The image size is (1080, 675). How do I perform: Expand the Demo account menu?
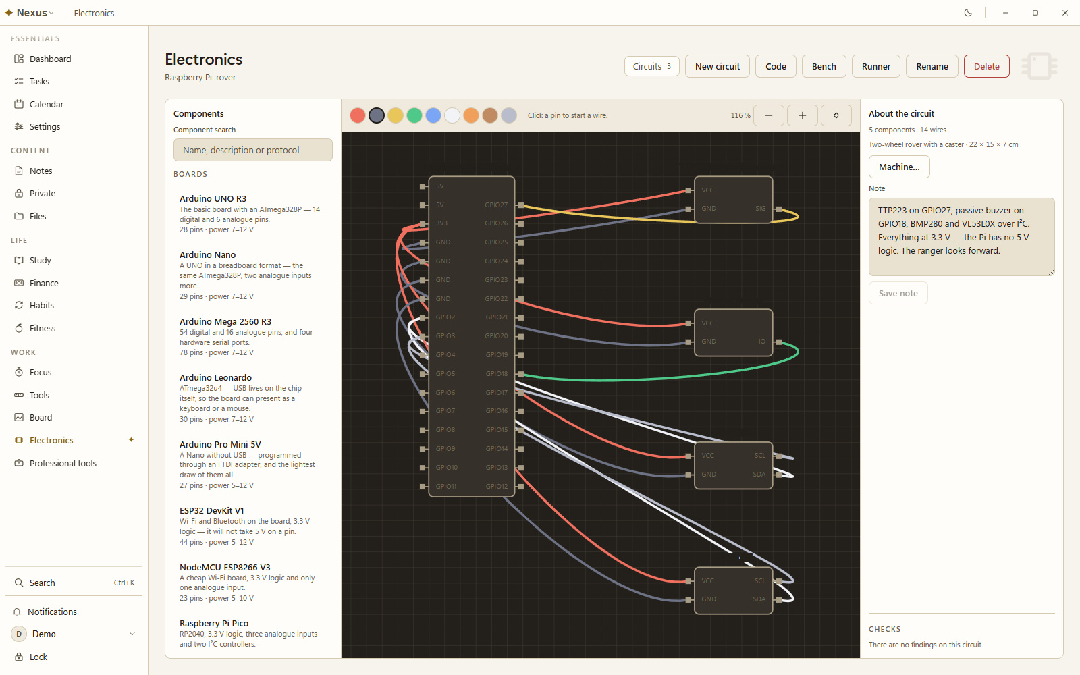74,634
